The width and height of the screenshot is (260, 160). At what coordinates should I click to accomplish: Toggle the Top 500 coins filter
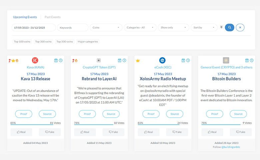pyautogui.click(x=65, y=41)
